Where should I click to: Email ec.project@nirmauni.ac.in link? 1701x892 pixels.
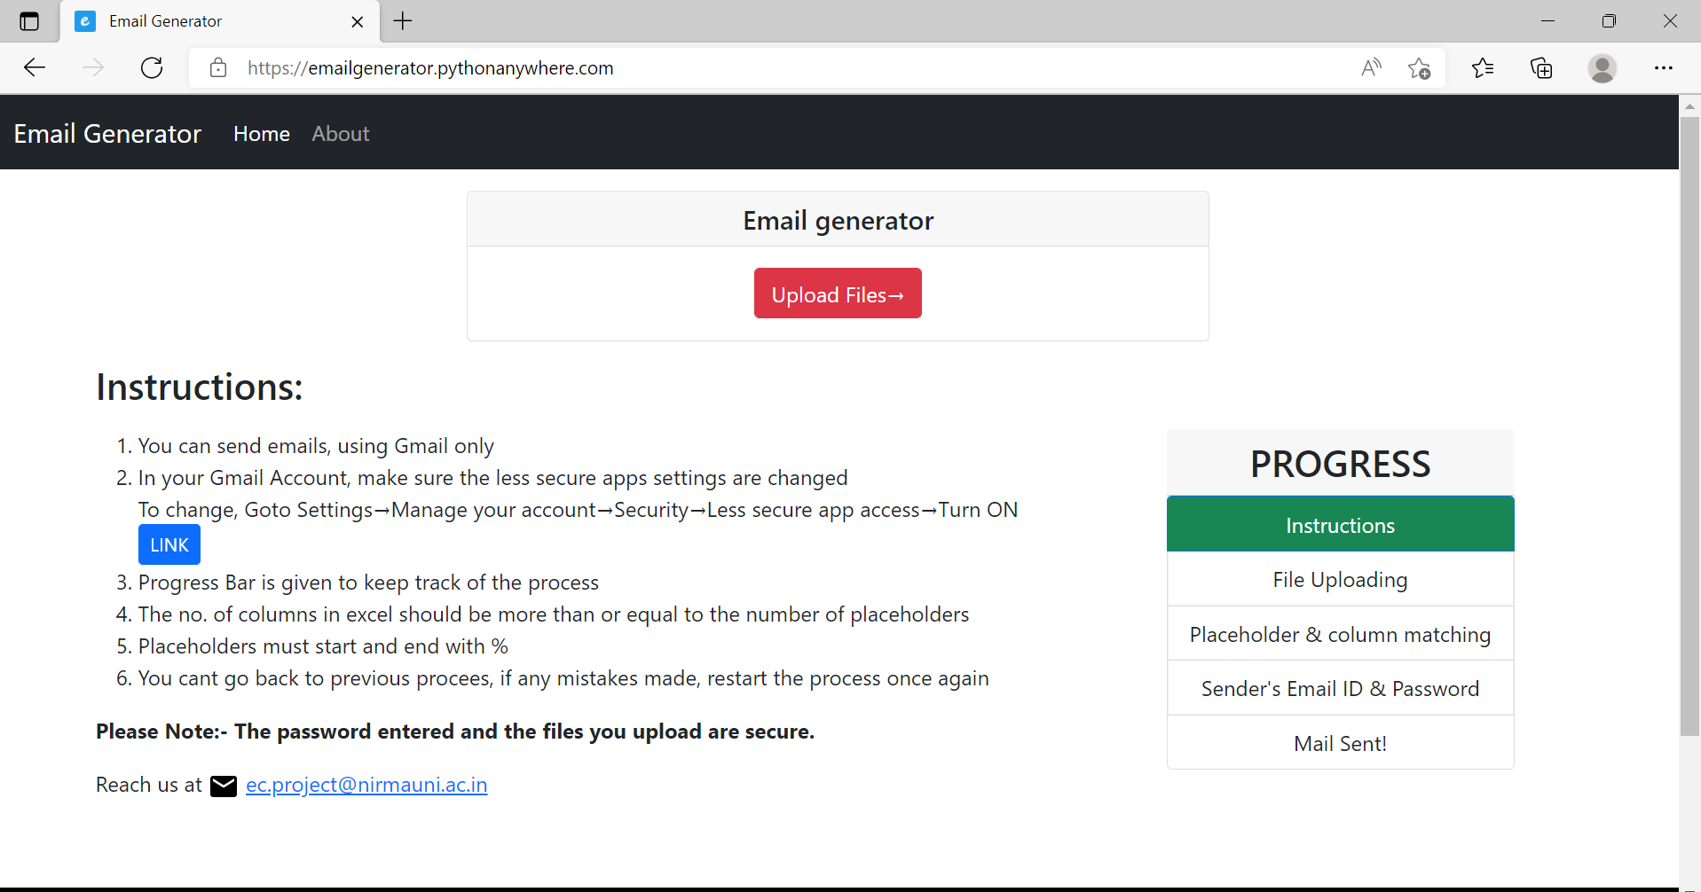[366, 785]
